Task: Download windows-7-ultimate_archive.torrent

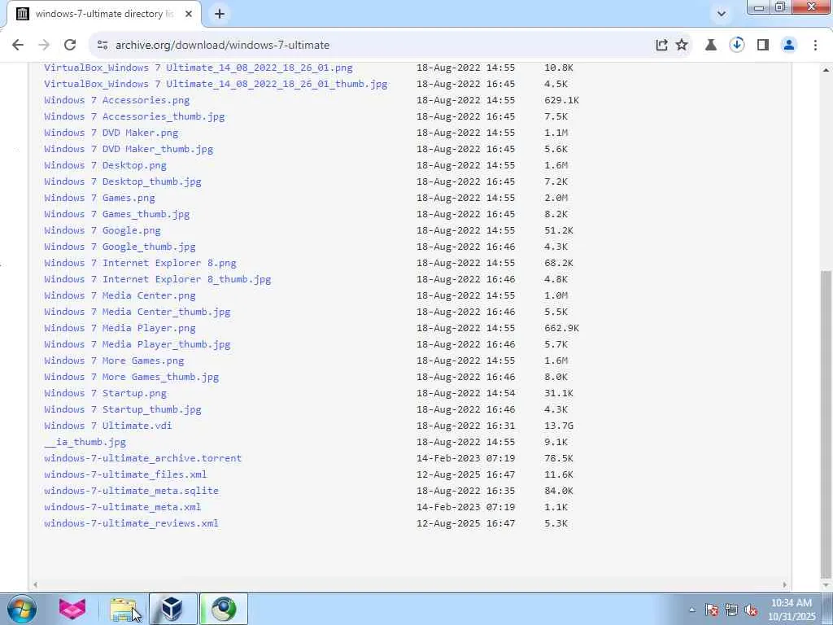Action: coord(143,458)
